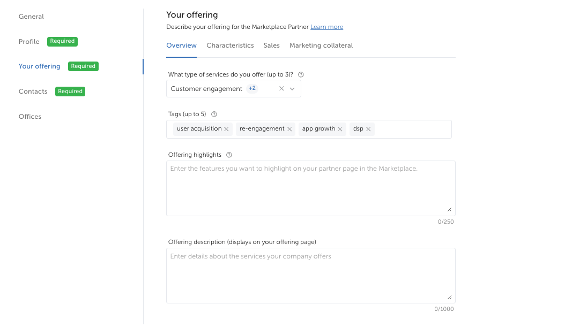Click help icon beside Offering highlights label
Screen dimensions: 587x335
point(229,155)
